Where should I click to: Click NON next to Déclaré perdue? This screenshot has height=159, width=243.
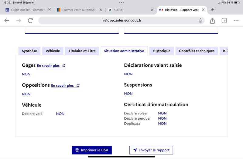click(x=162, y=118)
